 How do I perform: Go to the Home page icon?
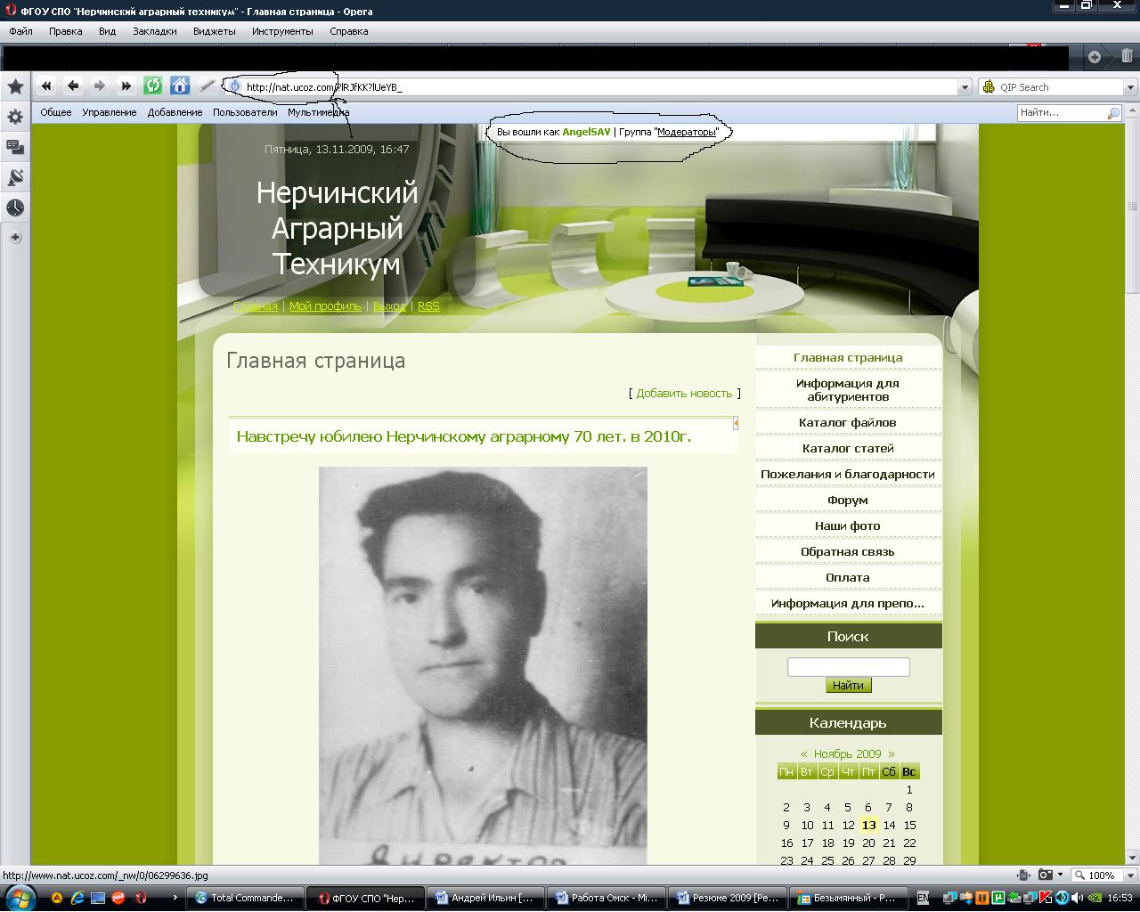pyautogui.click(x=180, y=86)
